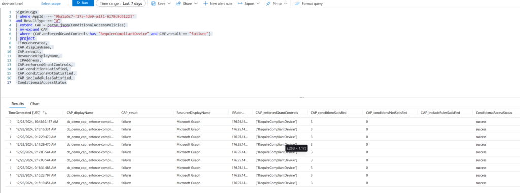Click the dev-sentinel workspace name

point(12,3)
